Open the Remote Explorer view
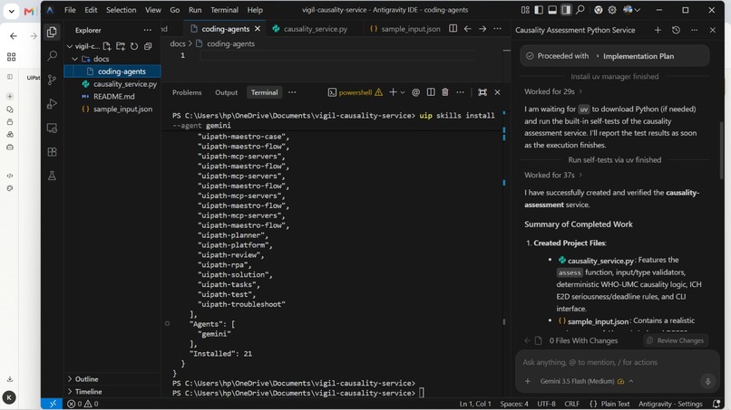 [x=52, y=128]
